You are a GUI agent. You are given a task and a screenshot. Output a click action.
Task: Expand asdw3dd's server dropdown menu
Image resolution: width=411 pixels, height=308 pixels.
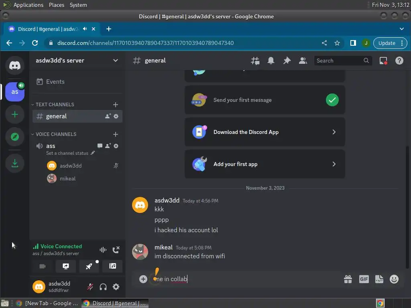pyautogui.click(x=115, y=61)
